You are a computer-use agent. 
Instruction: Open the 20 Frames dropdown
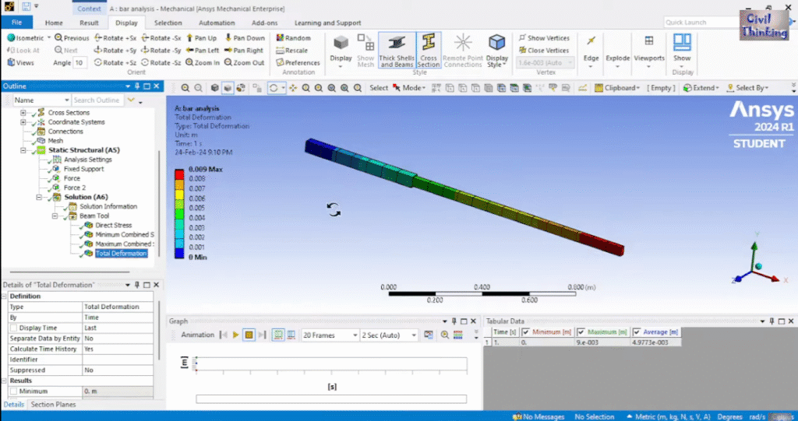pyautogui.click(x=327, y=335)
